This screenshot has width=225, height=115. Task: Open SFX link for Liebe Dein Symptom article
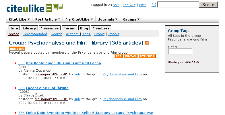pos(22,113)
